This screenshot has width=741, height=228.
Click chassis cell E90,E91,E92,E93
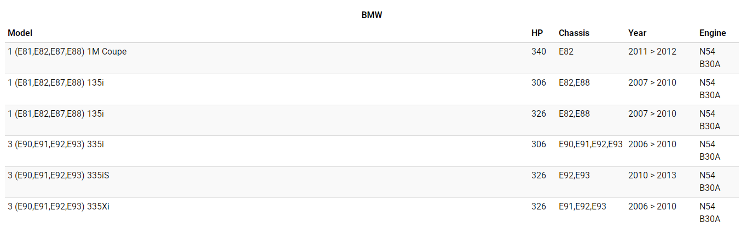click(590, 145)
